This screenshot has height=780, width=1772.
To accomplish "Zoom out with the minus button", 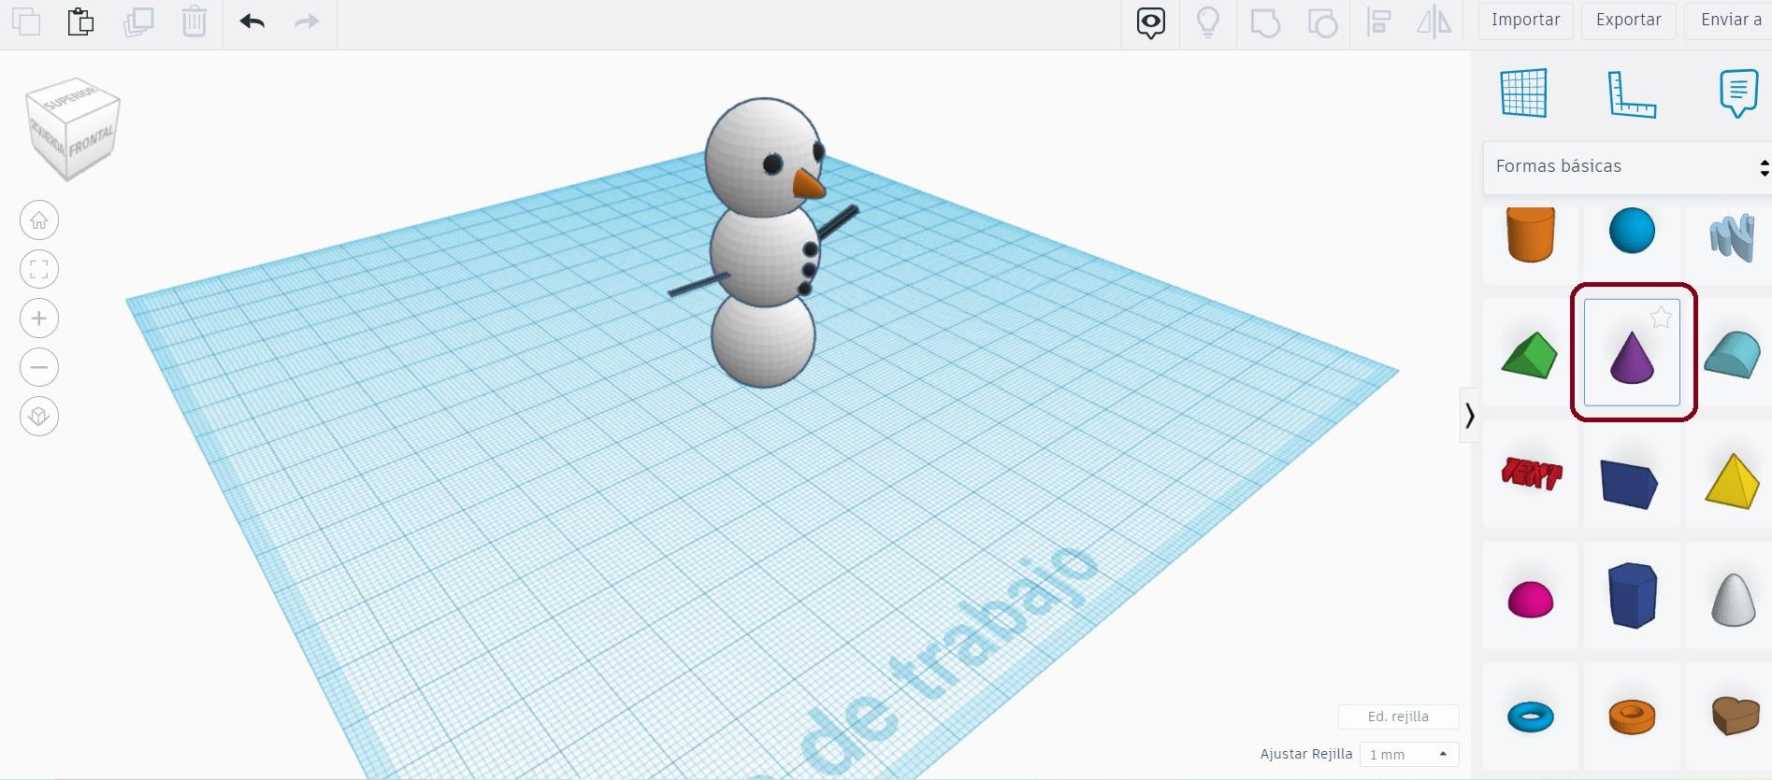I will [39, 367].
